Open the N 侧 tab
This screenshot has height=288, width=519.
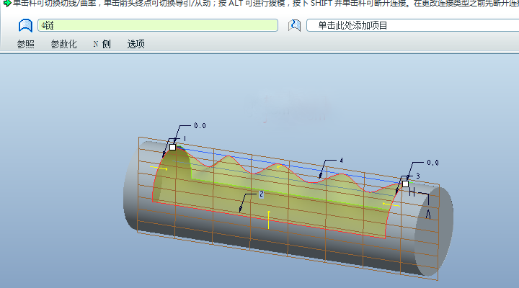(x=102, y=44)
